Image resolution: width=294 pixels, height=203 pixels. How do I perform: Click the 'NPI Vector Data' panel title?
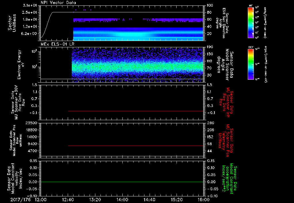tap(59, 3)
